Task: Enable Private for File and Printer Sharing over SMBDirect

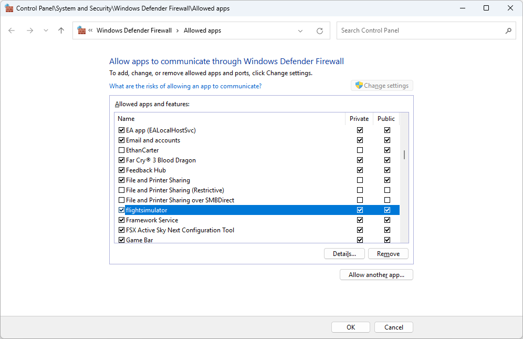Action: (x=360, y=200)
